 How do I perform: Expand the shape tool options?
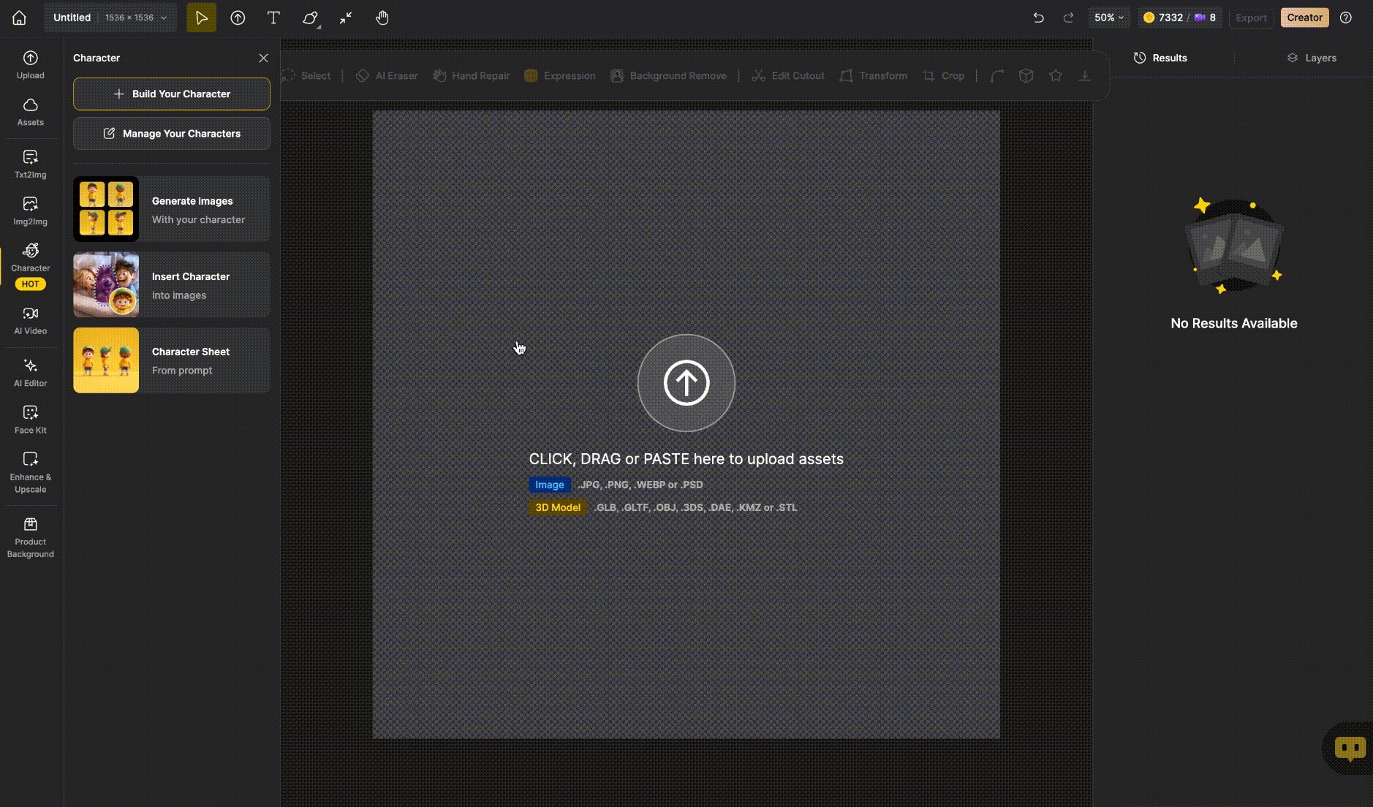point(311,18)
